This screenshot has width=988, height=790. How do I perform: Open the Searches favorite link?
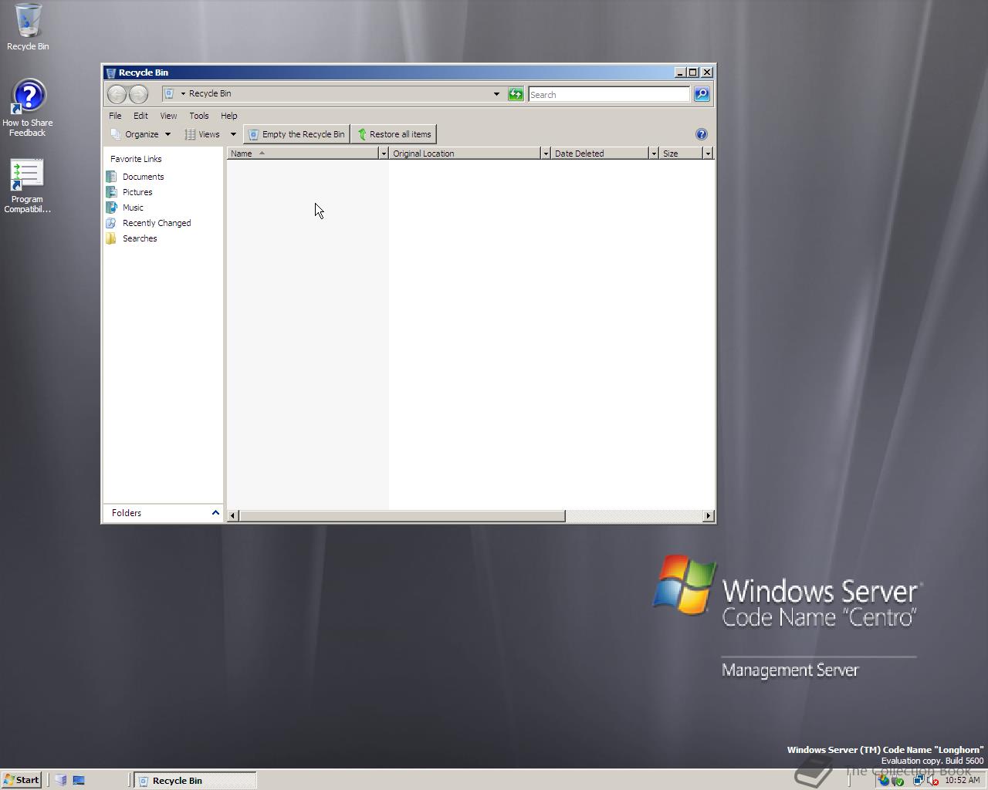(x=140, y=238)
